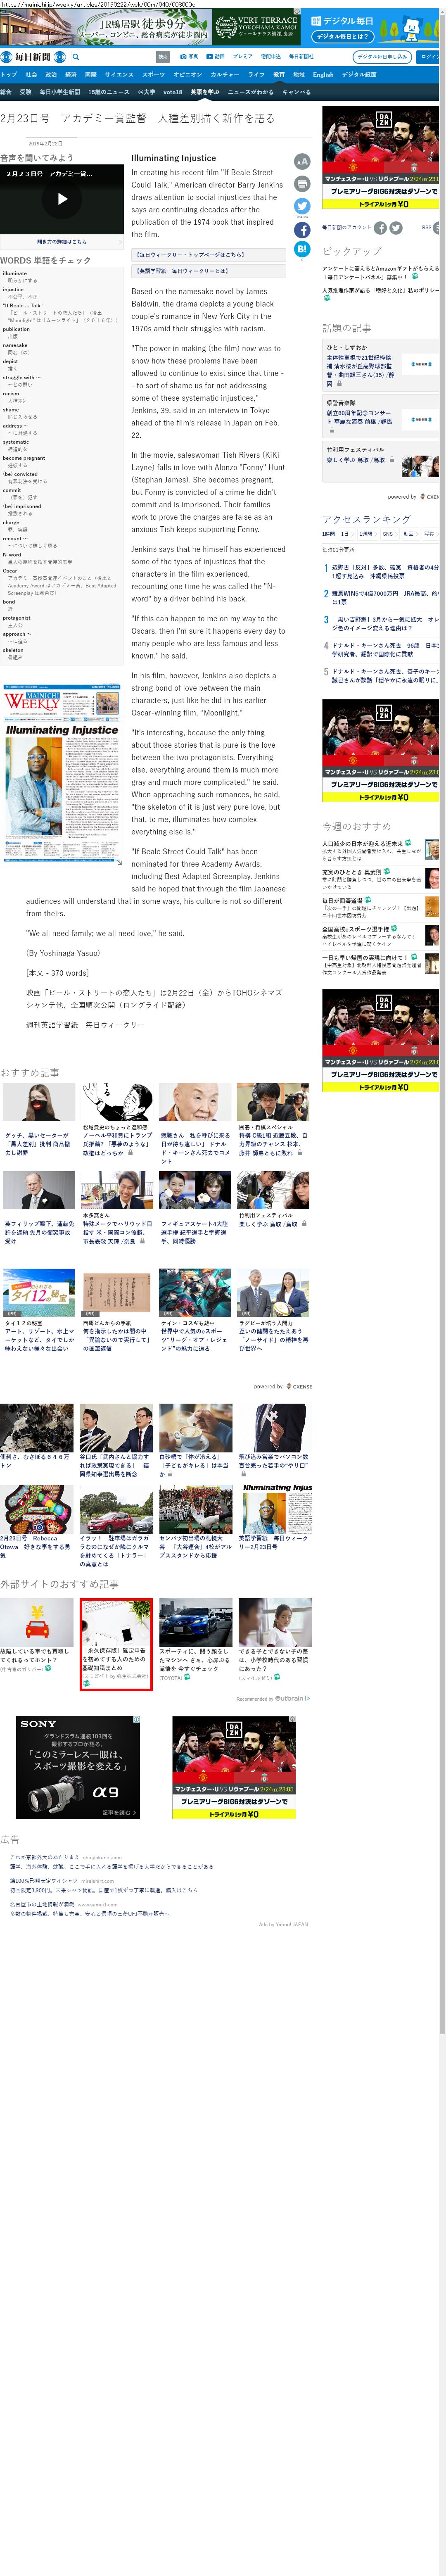
Task: Change text size with the A icon
Action: pos(302,162)
